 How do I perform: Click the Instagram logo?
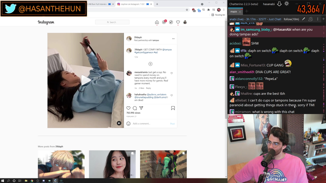(46, 22)
